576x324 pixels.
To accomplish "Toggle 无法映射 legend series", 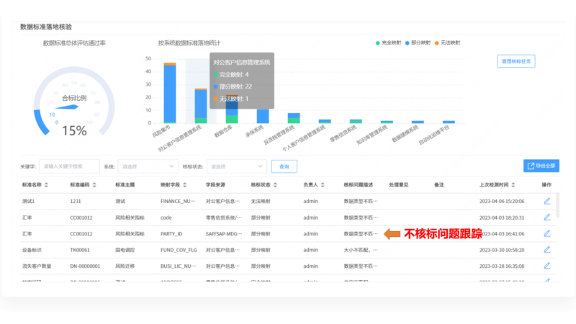I will (447, 43).
